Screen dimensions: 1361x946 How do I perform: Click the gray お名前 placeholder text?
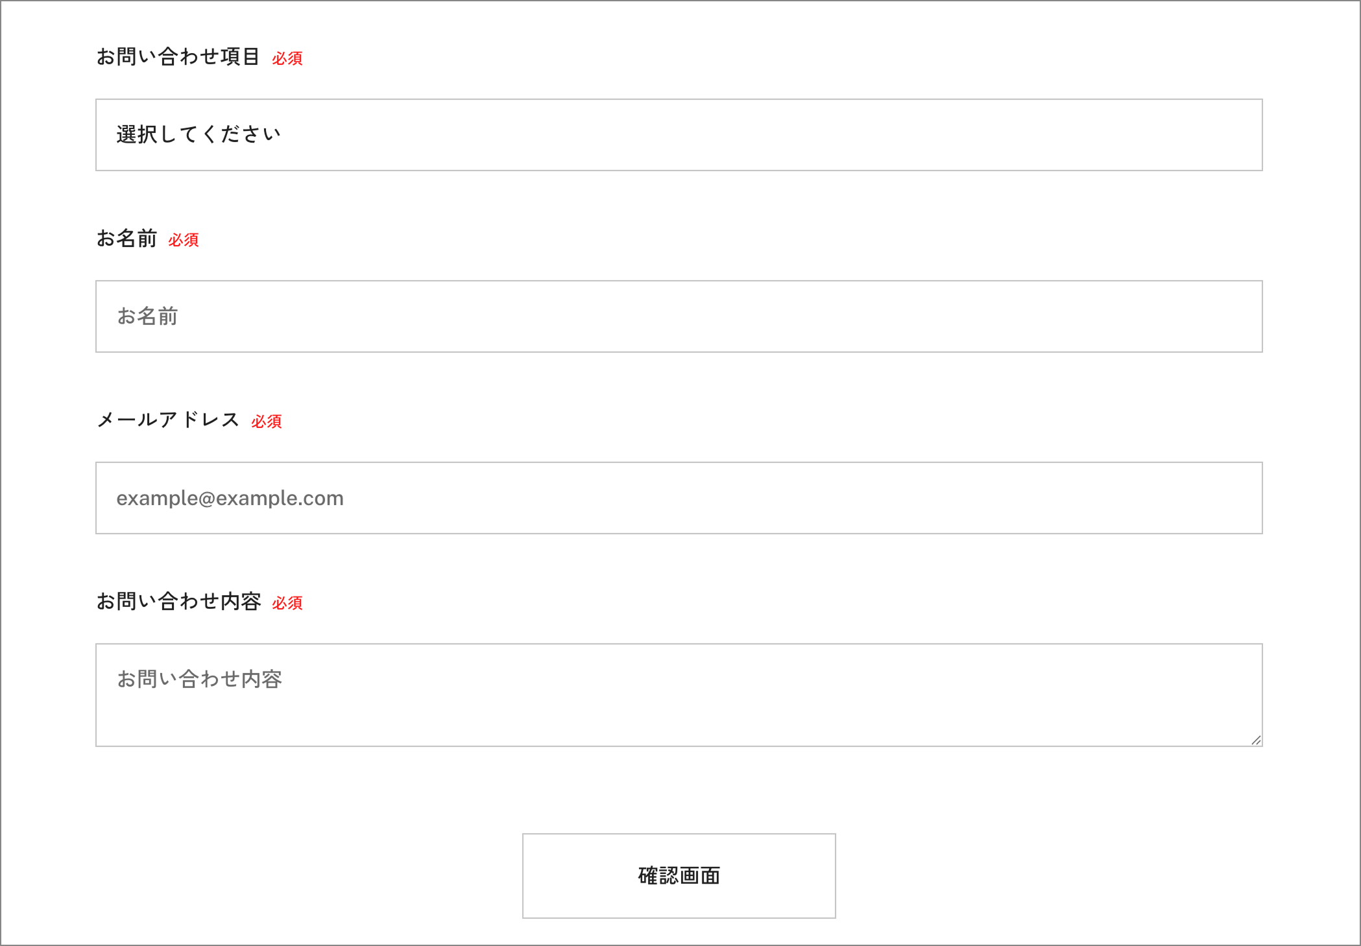(147, 316)
